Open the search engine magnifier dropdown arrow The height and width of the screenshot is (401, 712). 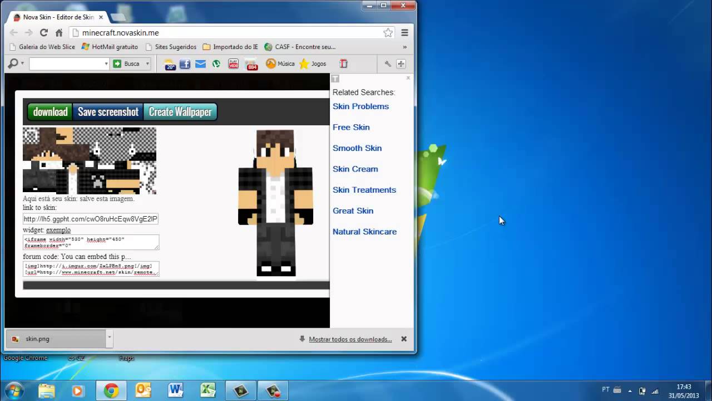click(22, 64)
